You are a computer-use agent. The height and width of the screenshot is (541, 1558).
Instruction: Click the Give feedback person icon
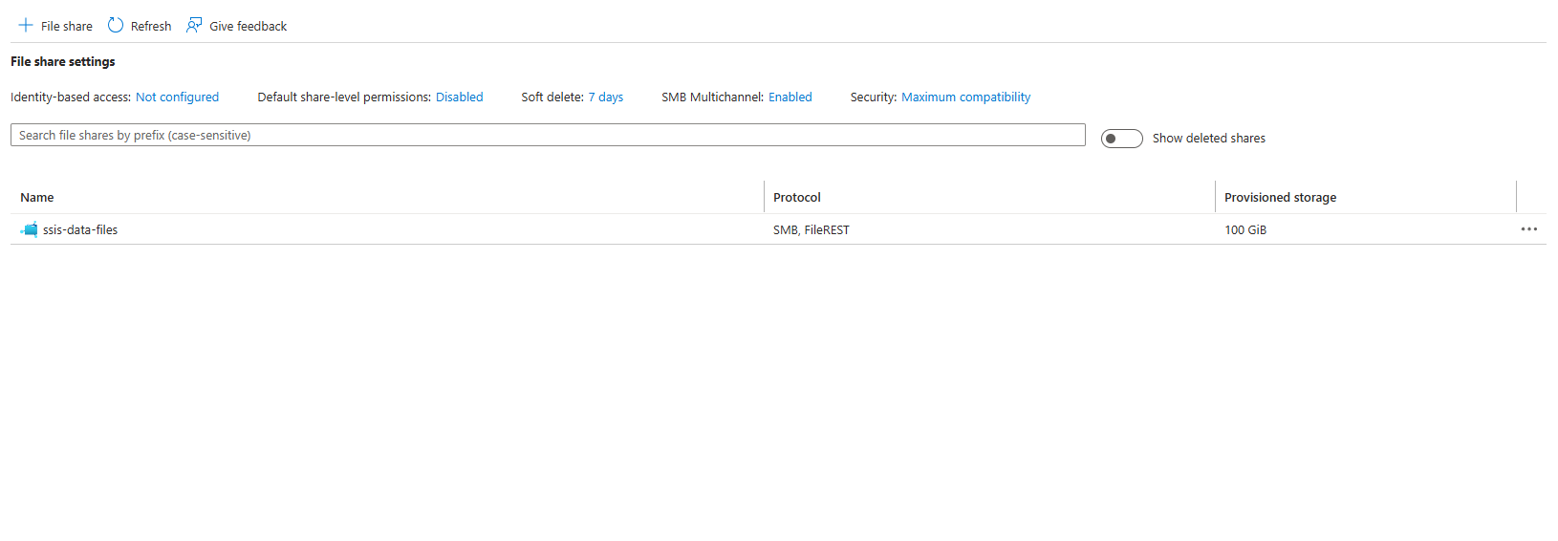pyautogui.click(x=194, y=26)
